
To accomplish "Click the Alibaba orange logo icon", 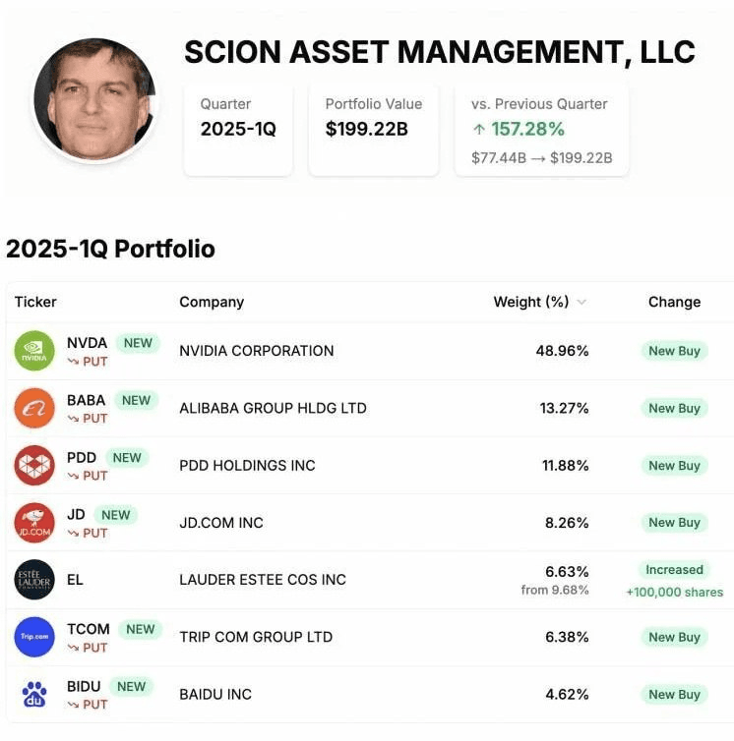I will (34, 408).
